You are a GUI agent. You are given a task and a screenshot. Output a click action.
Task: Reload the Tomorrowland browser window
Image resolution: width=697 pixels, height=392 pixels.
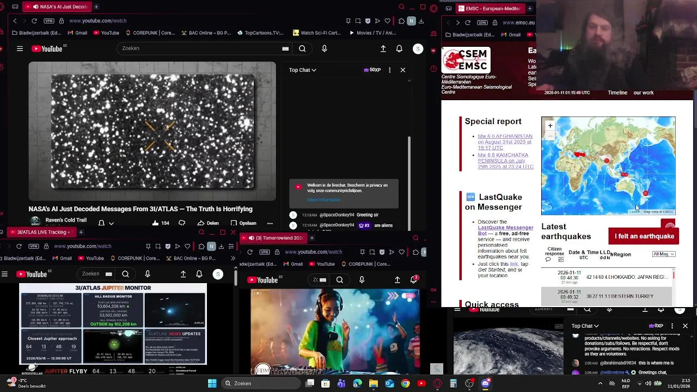pyautogui.click(x=249, y=252)
